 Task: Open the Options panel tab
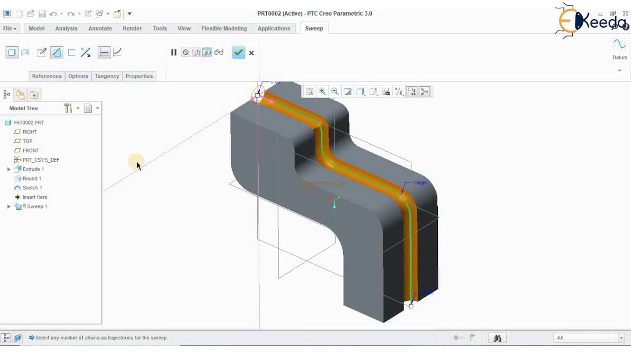[78, 76]
